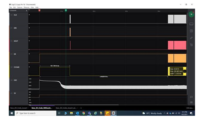Viewport: 200px width, 120px height.
Task: Select the CLK channel label
Action: tap(15, 15)
